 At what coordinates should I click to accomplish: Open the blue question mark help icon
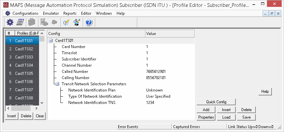(89, 22)
